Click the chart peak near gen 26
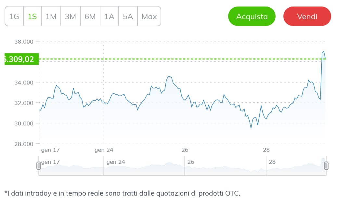Screen dimensions: 337x208 169,76
